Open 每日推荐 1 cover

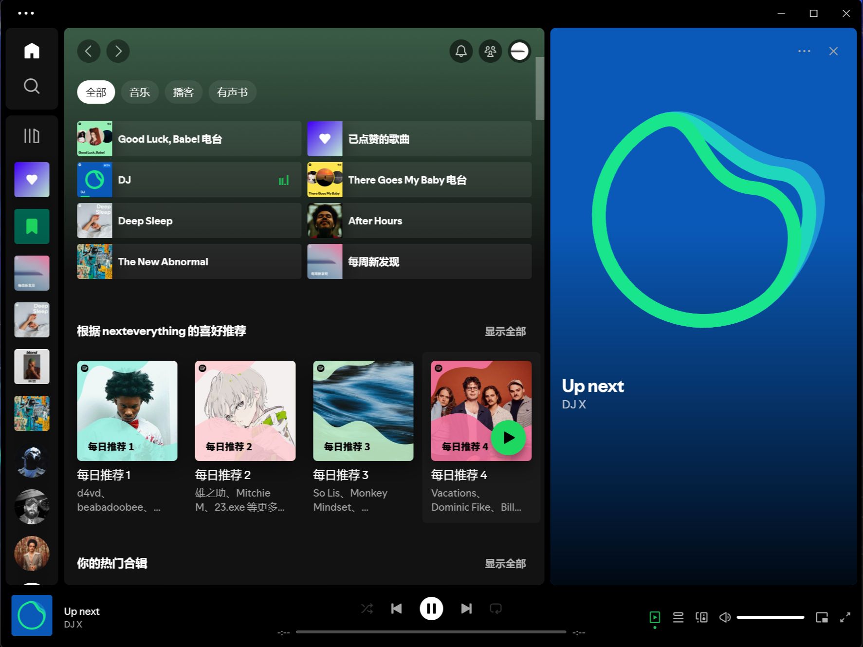coord(127,411)
